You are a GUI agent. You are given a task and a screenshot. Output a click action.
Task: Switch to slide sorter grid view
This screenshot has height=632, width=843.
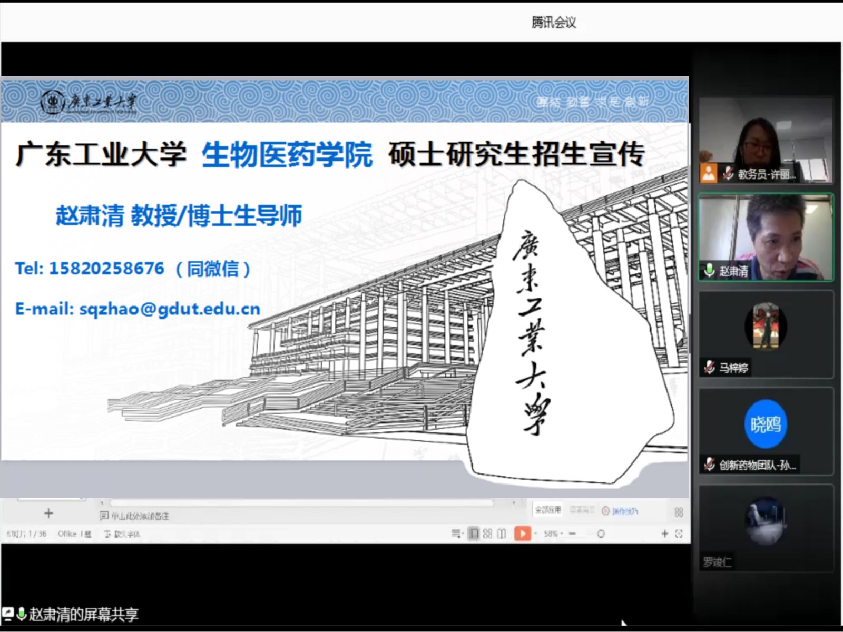point(487,534)
